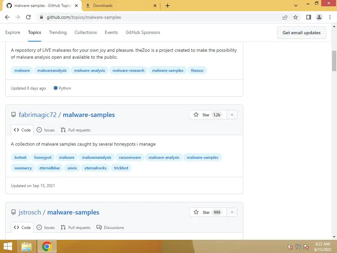The image size is (337, 253).
Task: Open the Issues tab of jstrosch repo
Action: click(45, 227)
